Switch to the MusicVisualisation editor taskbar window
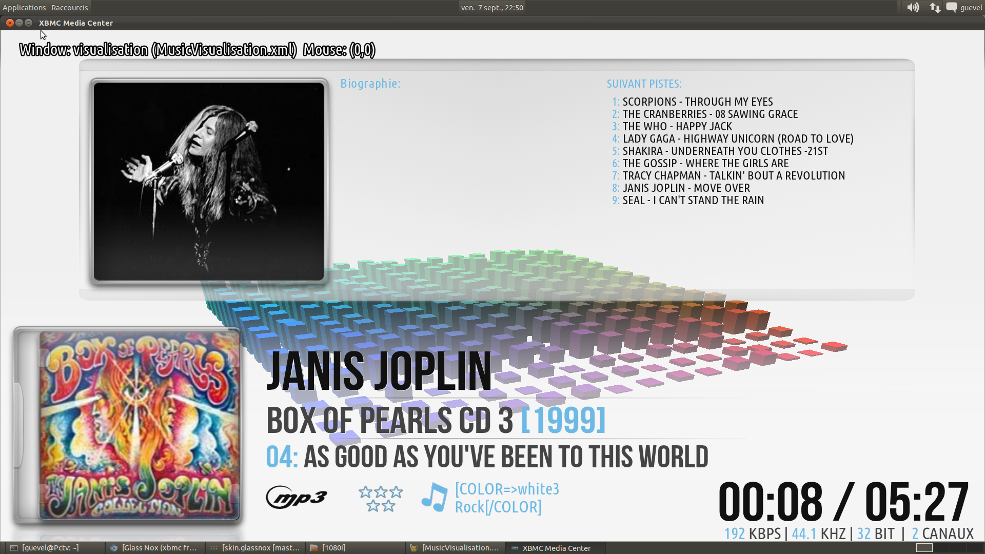The image size is (985, 554). tap(455, 548)
